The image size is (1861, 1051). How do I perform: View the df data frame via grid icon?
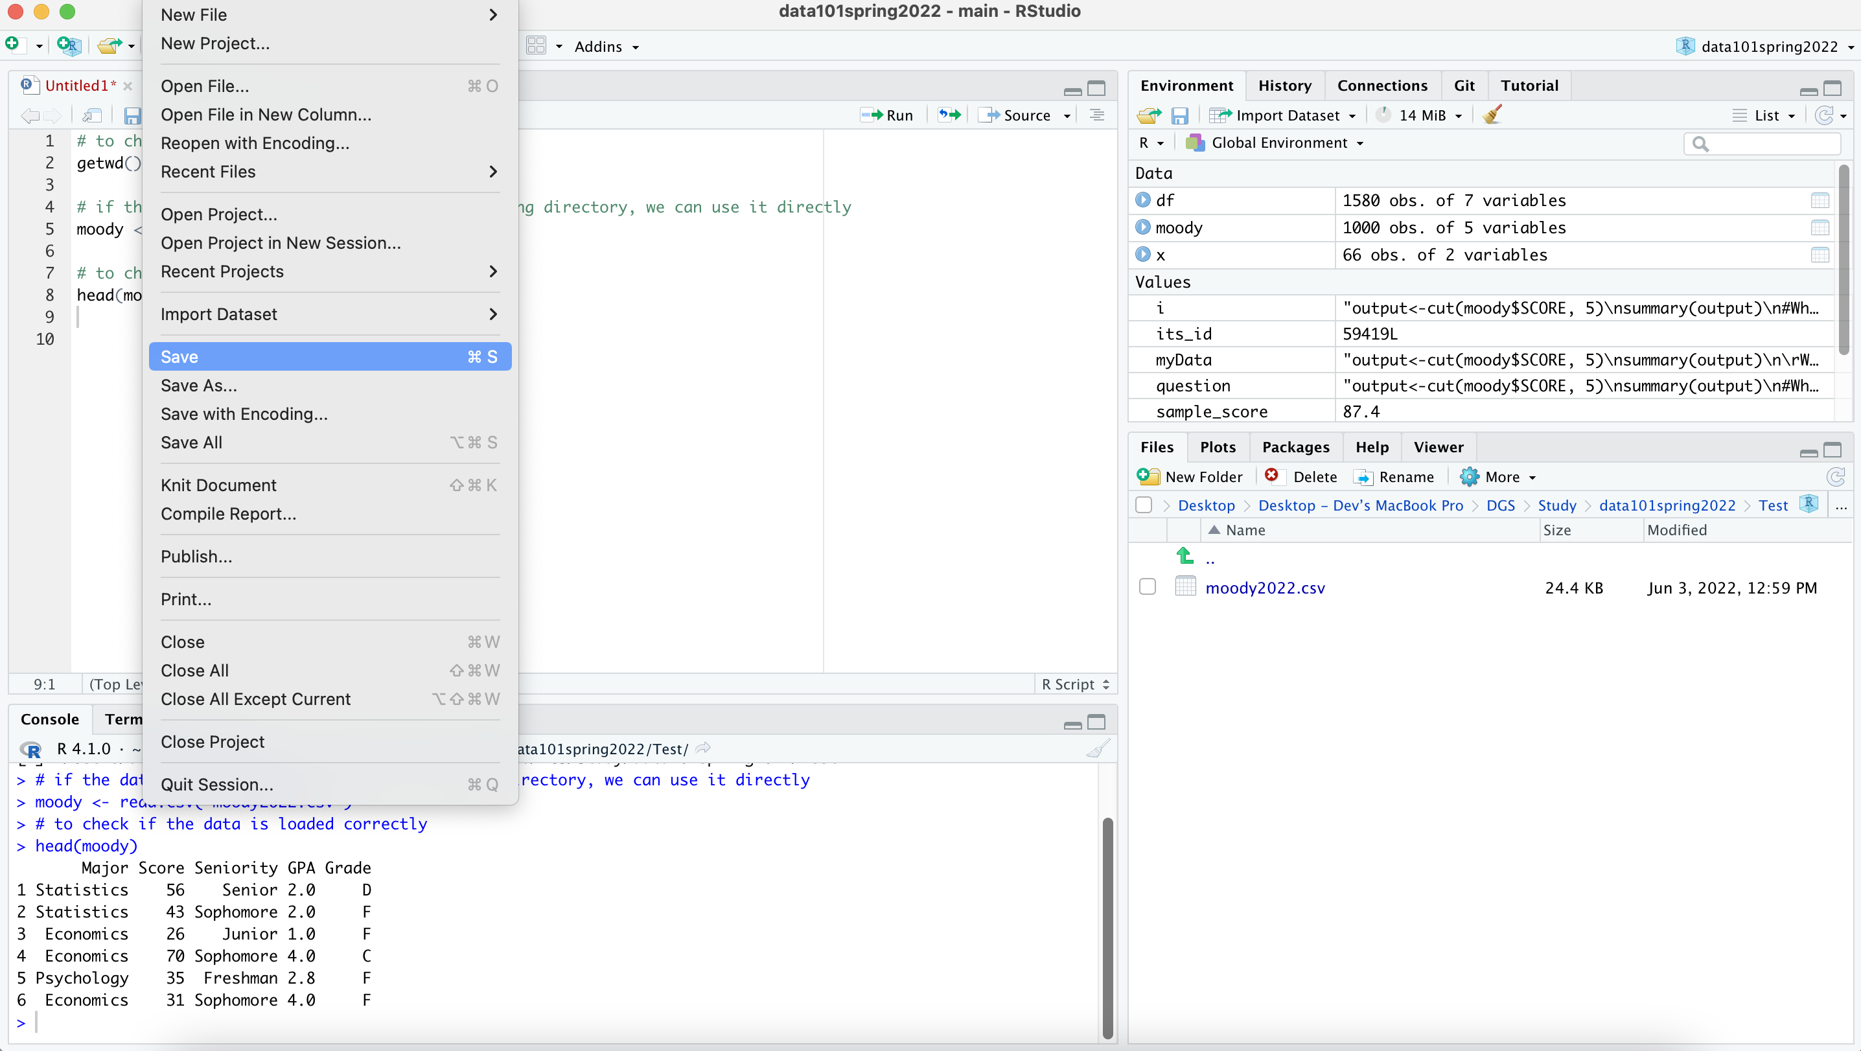(1819, 200)
